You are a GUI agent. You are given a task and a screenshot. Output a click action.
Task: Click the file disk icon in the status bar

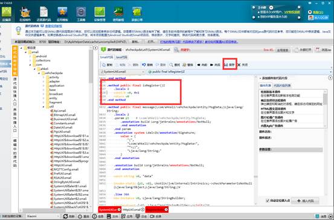pyautogui.click(x=109, y=216)
